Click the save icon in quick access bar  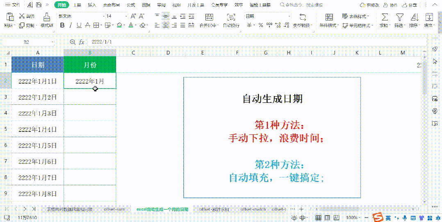click(39, 5)
